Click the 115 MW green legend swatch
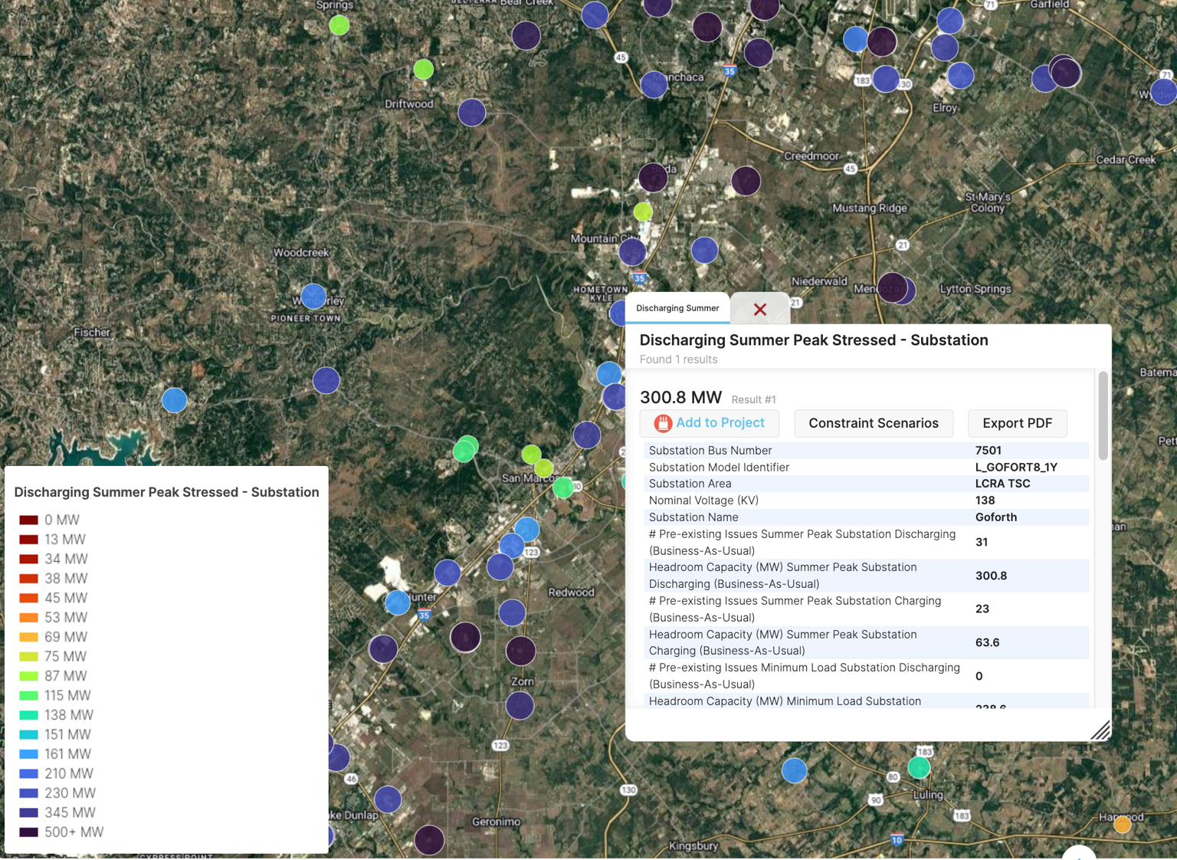Screen dimensions: 1177x860 click(x=29, y=695)
